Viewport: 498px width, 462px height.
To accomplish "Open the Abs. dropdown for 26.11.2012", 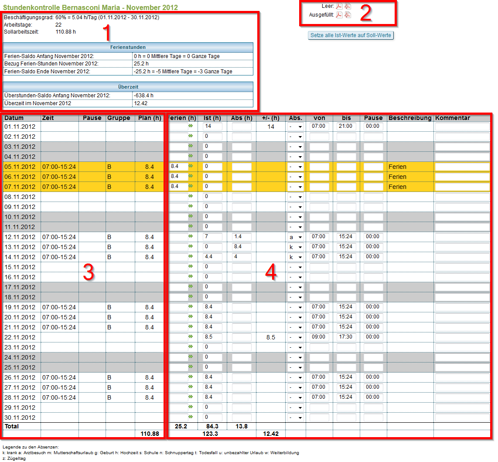I will click(x=295, y=377).
